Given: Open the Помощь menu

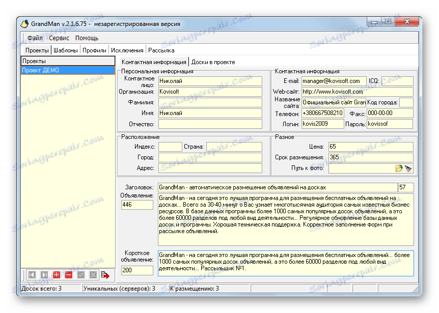Looking at the screenshot, I should point(87,38).
